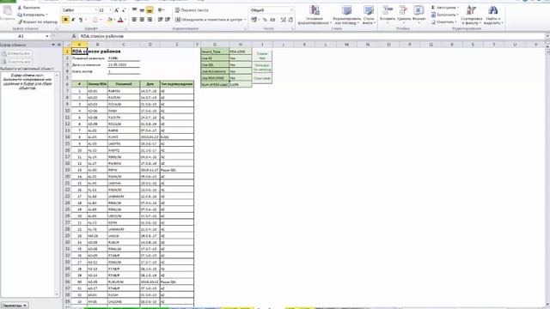The height and width of the screenshot is (309, 550).
Task: Click the formula bar text
Action: point(102,36)
